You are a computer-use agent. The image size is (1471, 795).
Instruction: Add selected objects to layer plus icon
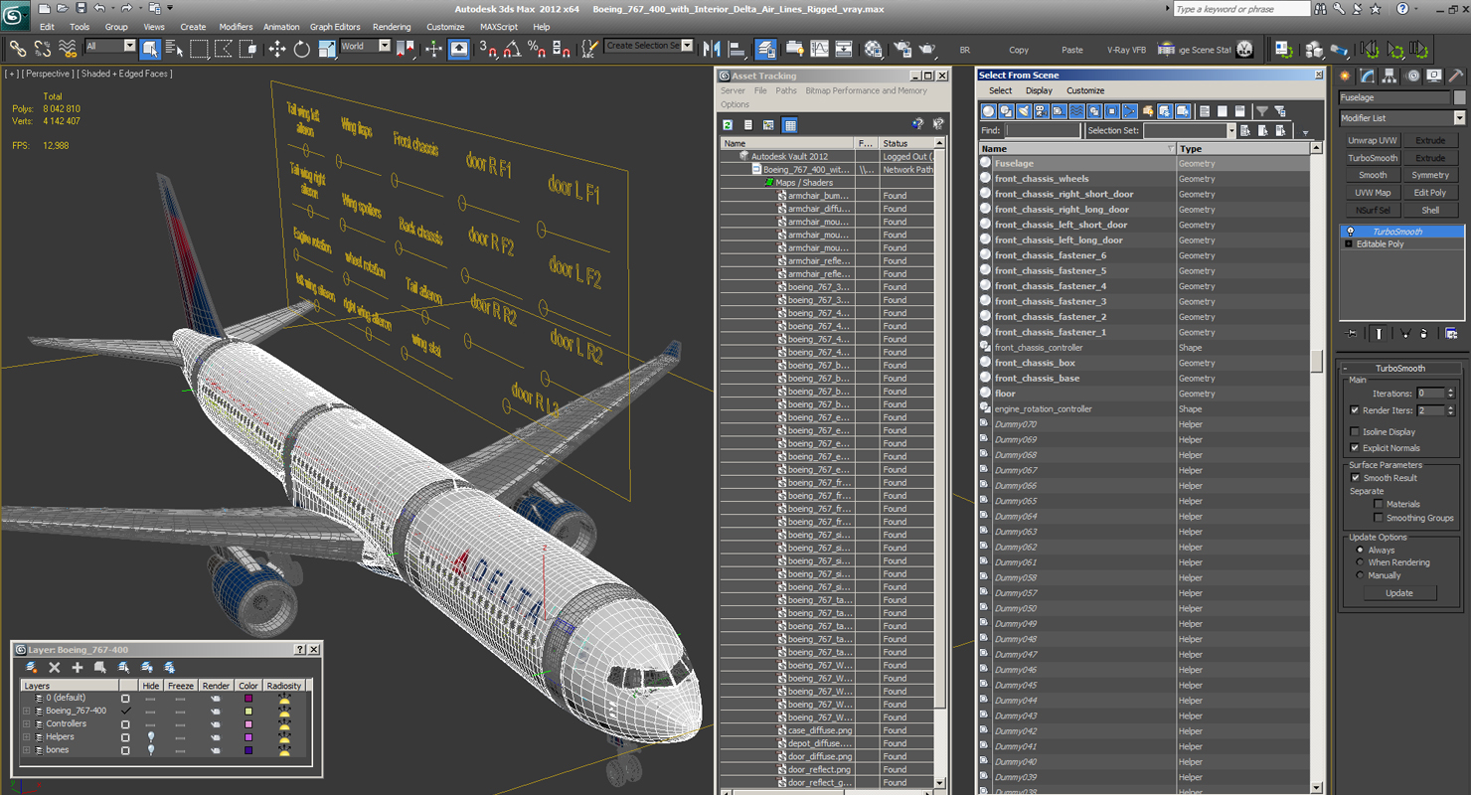pos(78,668)
